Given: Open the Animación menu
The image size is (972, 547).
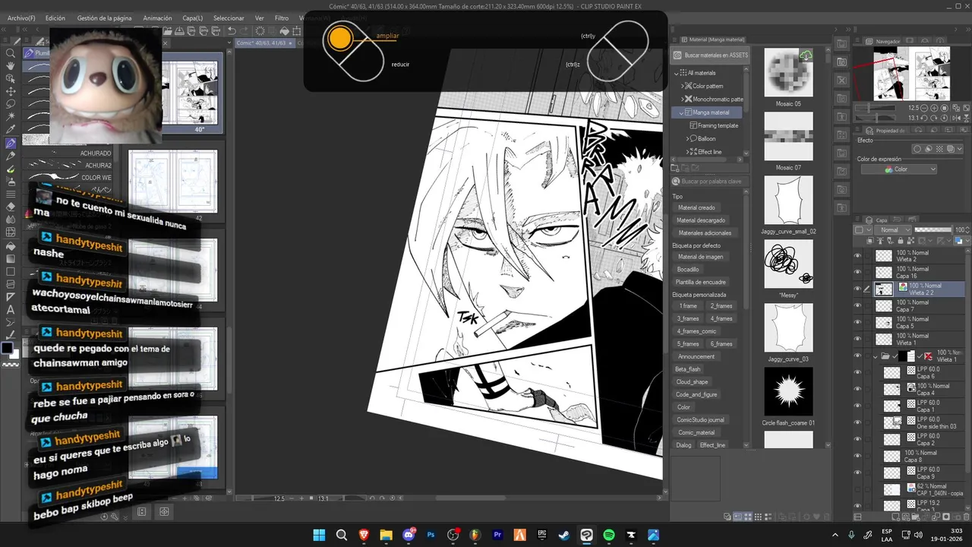Looking at the screenshot, I should point(157,18).
